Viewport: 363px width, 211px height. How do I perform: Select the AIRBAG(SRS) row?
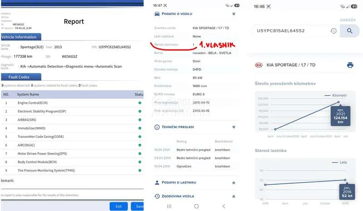point(72,120)
